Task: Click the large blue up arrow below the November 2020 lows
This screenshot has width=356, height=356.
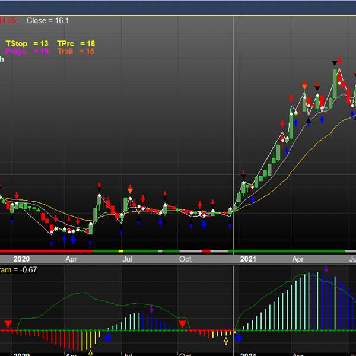Action: click(204, 224)
